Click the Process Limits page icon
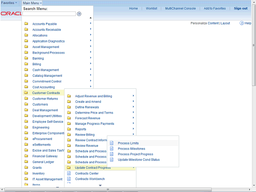Viewport: 256px width, 192px height. 112,143
